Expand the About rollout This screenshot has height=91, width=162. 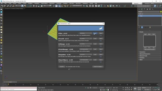(150, 60)
